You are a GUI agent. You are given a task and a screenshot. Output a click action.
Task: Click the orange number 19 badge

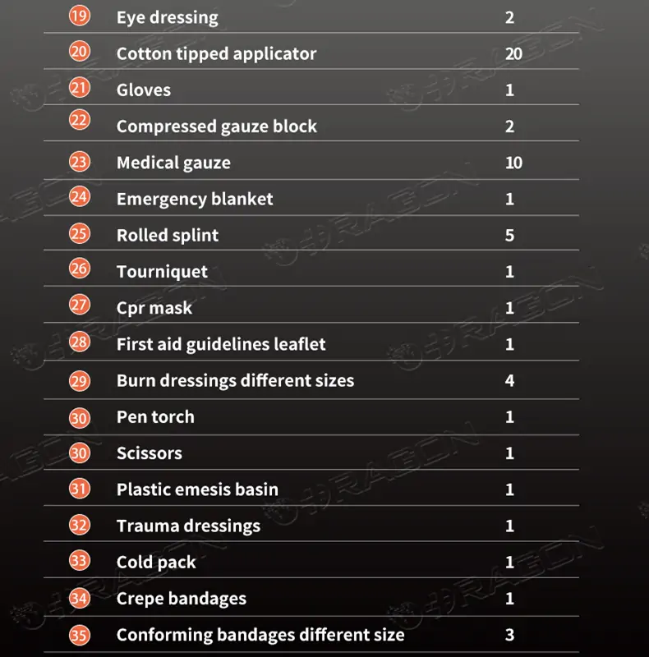79,16
